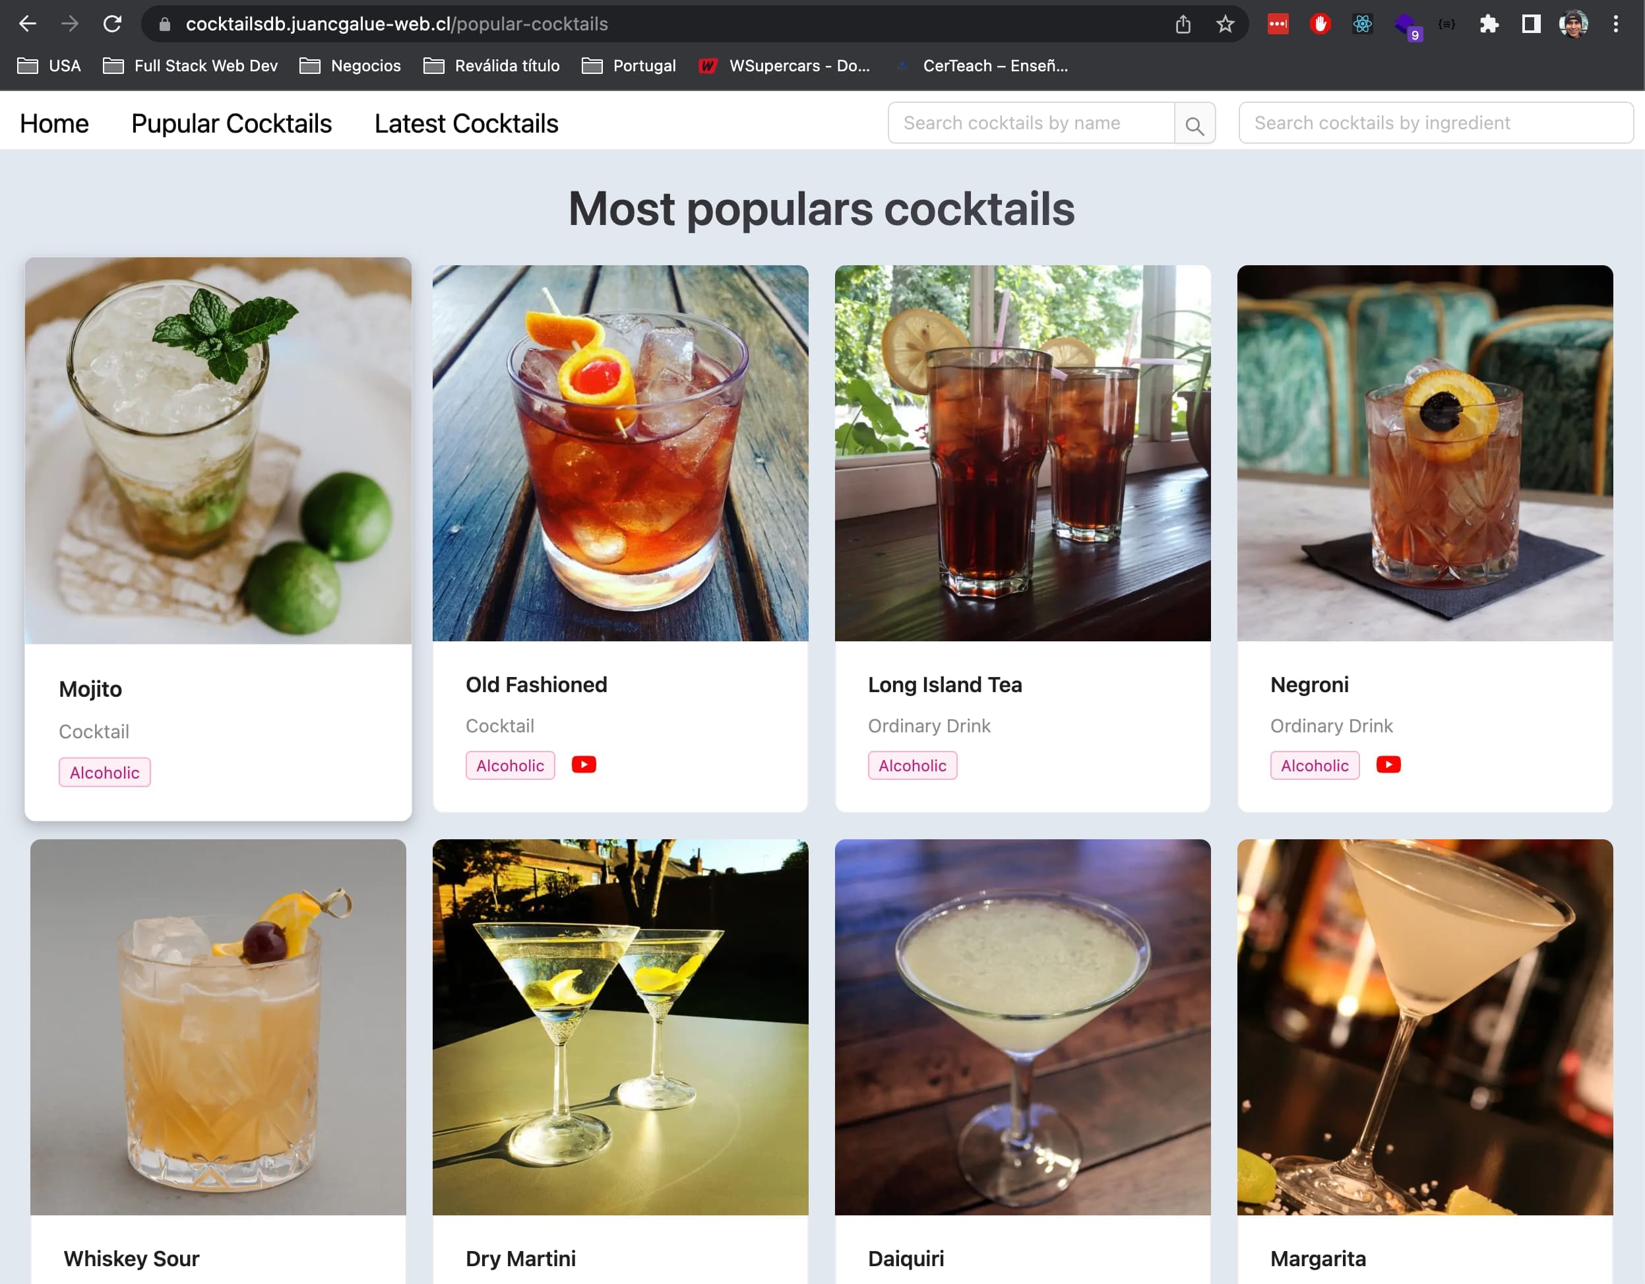This screenshot has height=1284, width=1645.
Task: Click the lock icon in address bar
Action: [x=165, y=24]
